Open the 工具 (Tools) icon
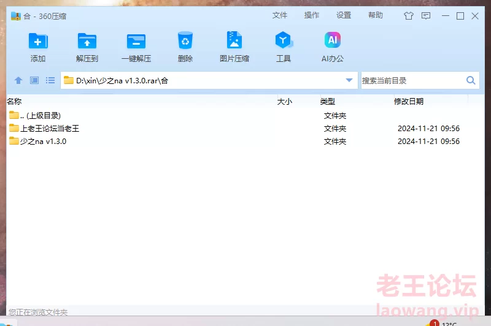 click(284, 40)
